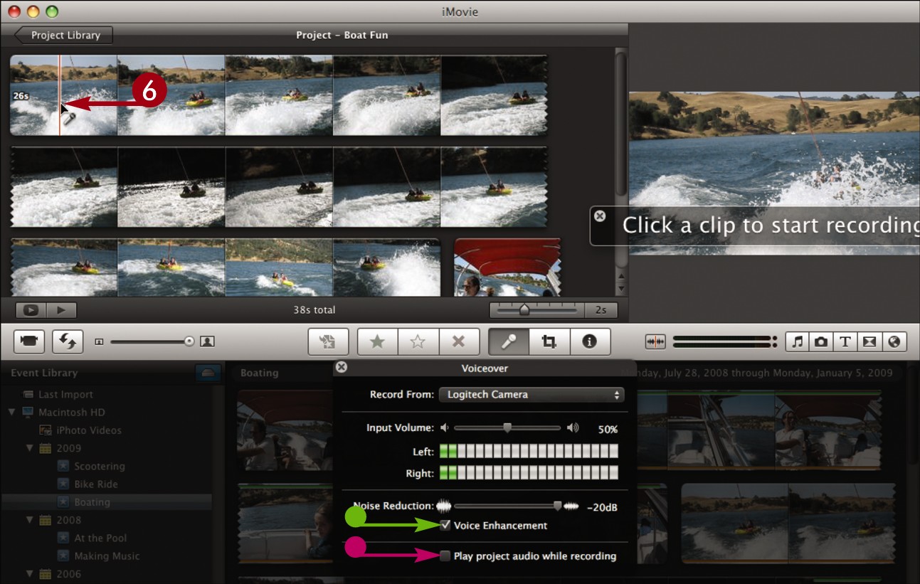The height and width of the screenshot is (584, 920).
Task: Select Last Import in Event Library
Action: pyautogui.click(x=65, y=394)
